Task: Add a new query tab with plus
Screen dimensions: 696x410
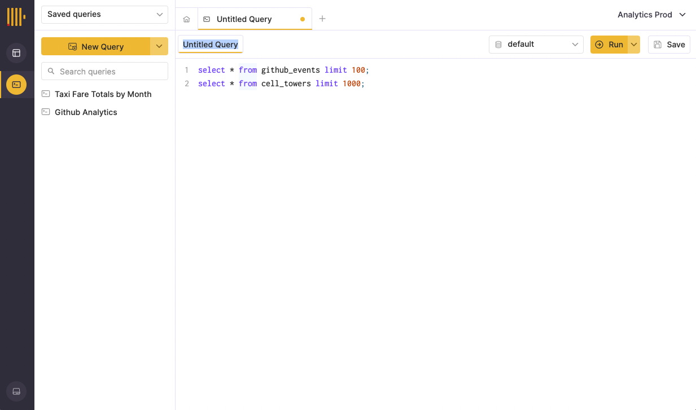Action: click(322, 19)
